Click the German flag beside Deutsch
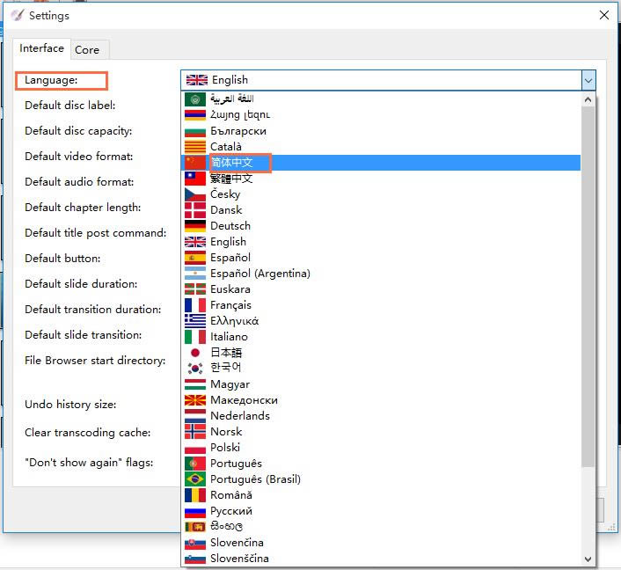The image size is (621, 570). click(195, 226)
